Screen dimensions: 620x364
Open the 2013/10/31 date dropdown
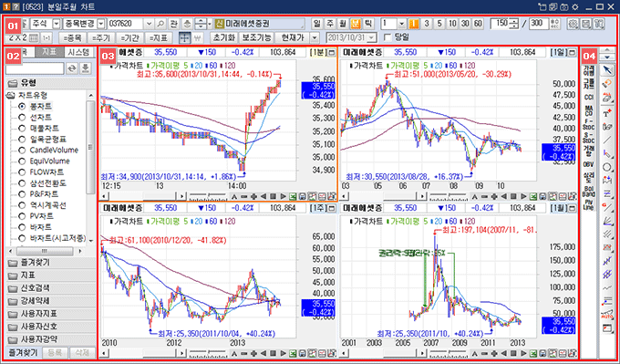click(373, 38)
